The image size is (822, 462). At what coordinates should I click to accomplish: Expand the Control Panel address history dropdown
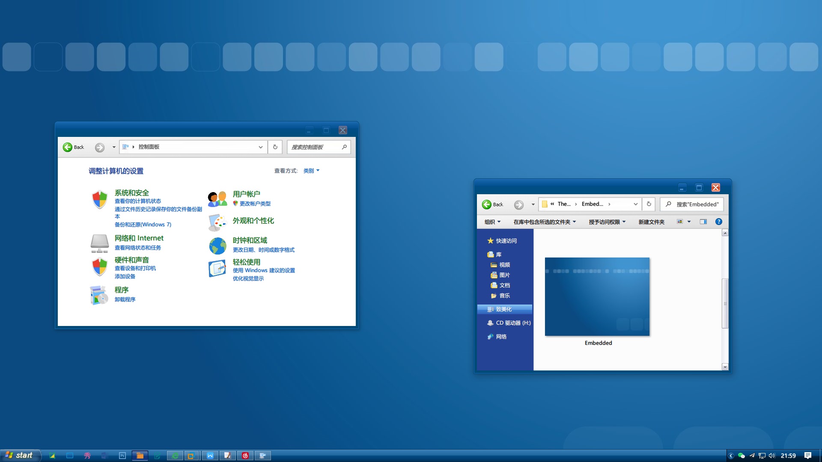260,147
